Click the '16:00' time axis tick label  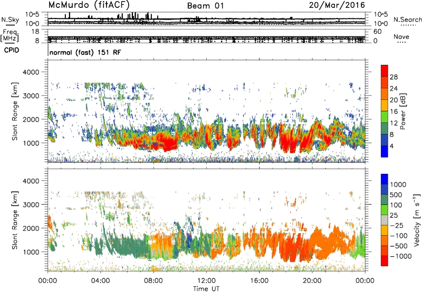click(x=259, y=281)
